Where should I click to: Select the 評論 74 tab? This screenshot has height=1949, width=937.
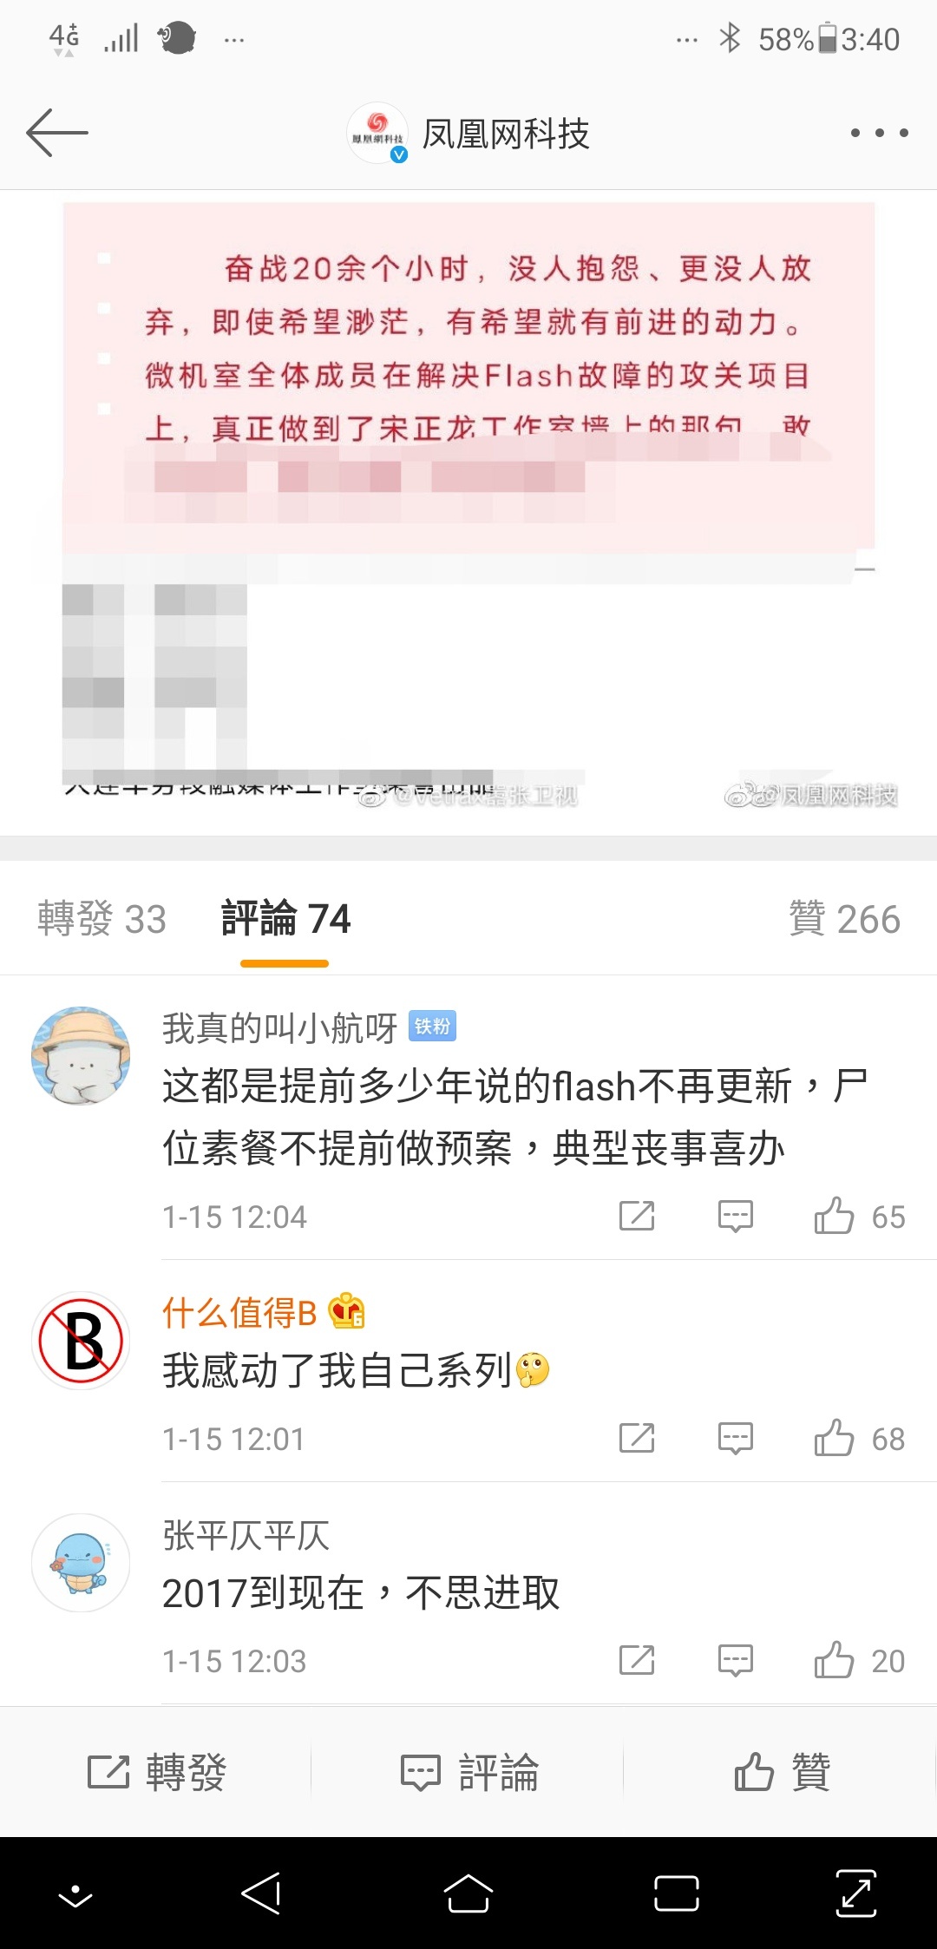pos(285,919)
